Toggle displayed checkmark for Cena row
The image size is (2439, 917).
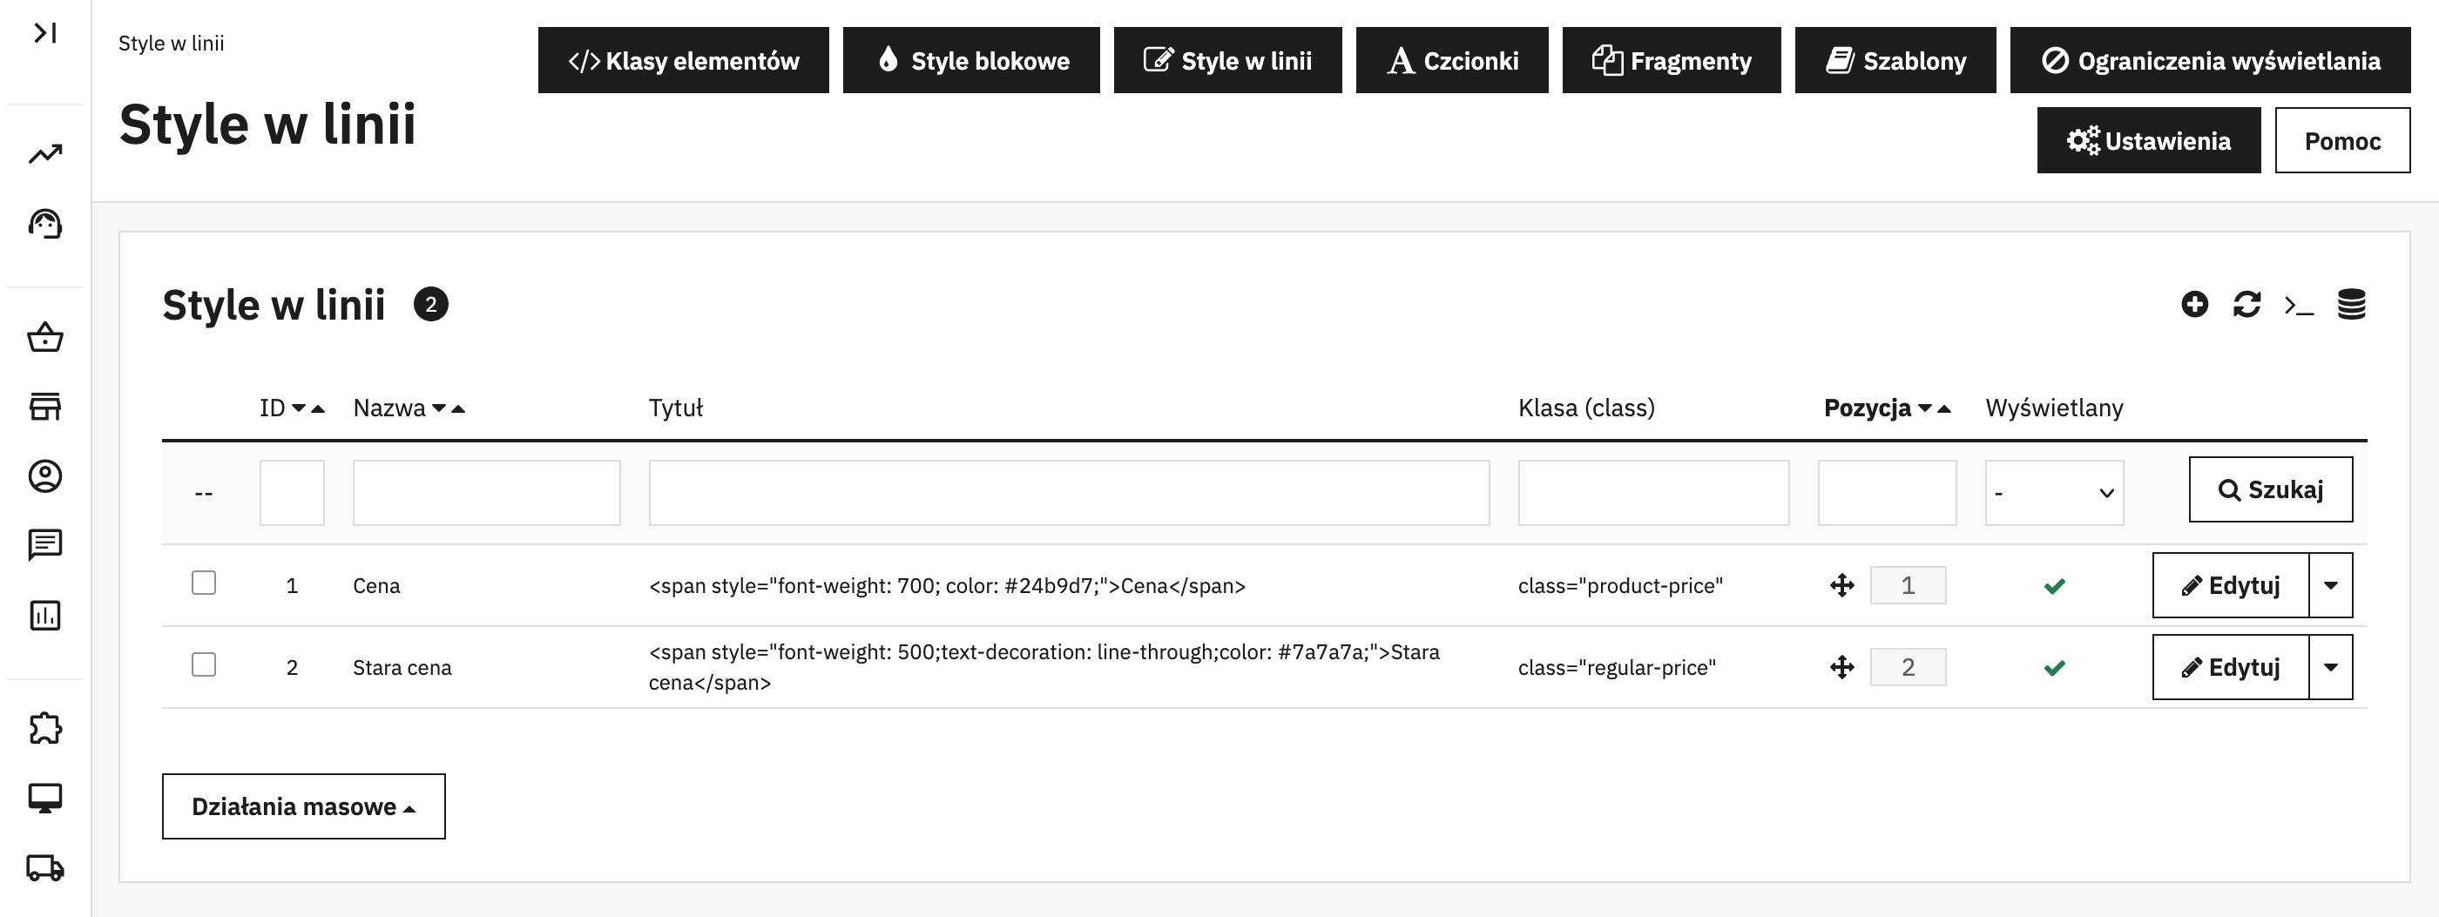coord(2054,586)
